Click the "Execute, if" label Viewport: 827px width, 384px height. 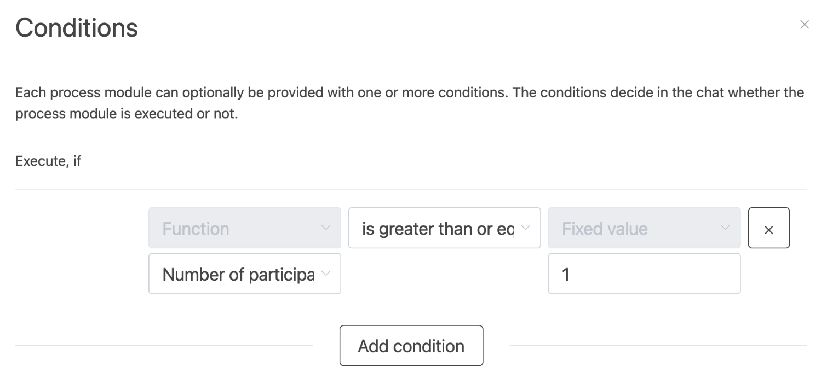[48, 161]
